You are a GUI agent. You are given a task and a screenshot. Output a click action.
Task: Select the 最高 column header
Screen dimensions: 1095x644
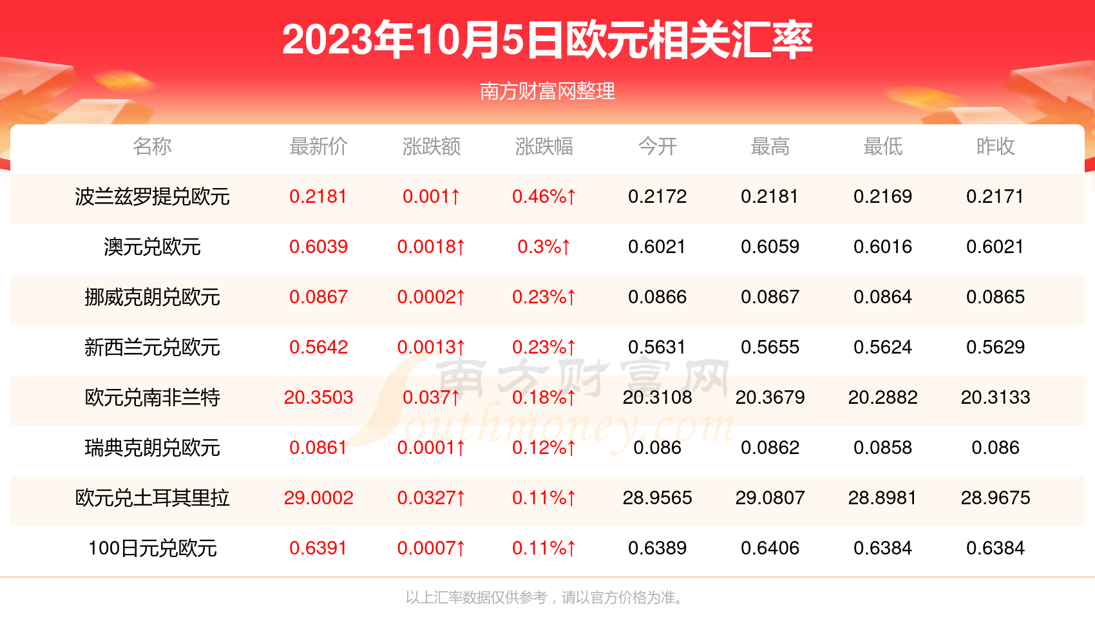(770, 147)
